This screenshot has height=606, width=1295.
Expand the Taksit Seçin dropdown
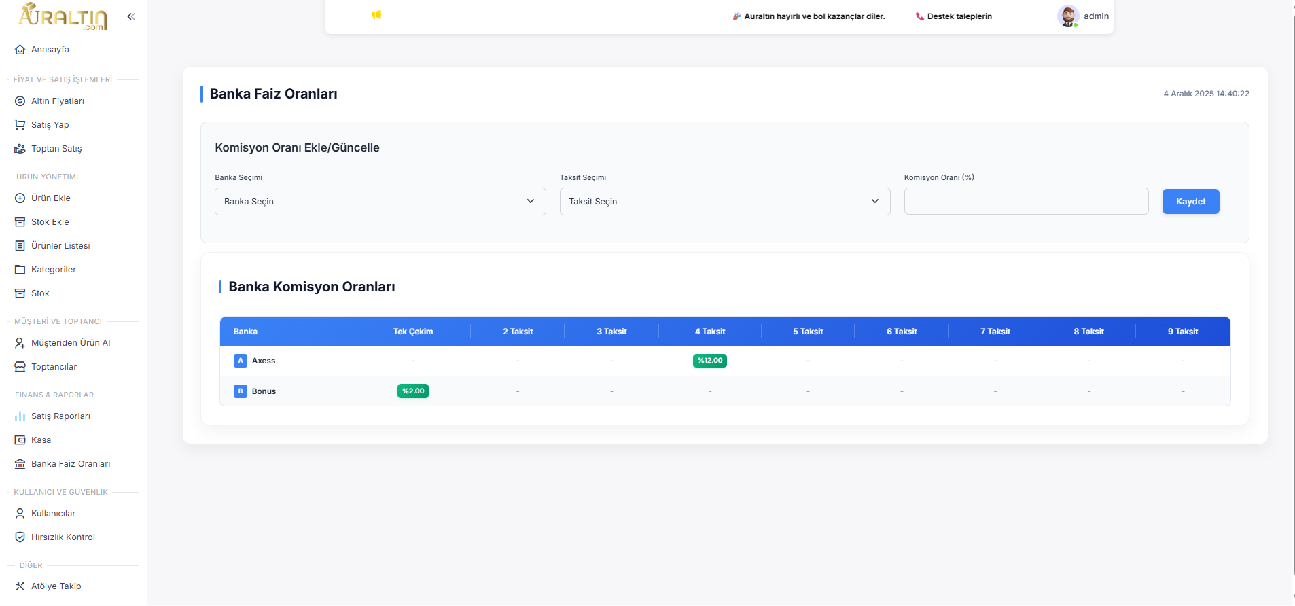pyautogui.click(x=724, y=202)
